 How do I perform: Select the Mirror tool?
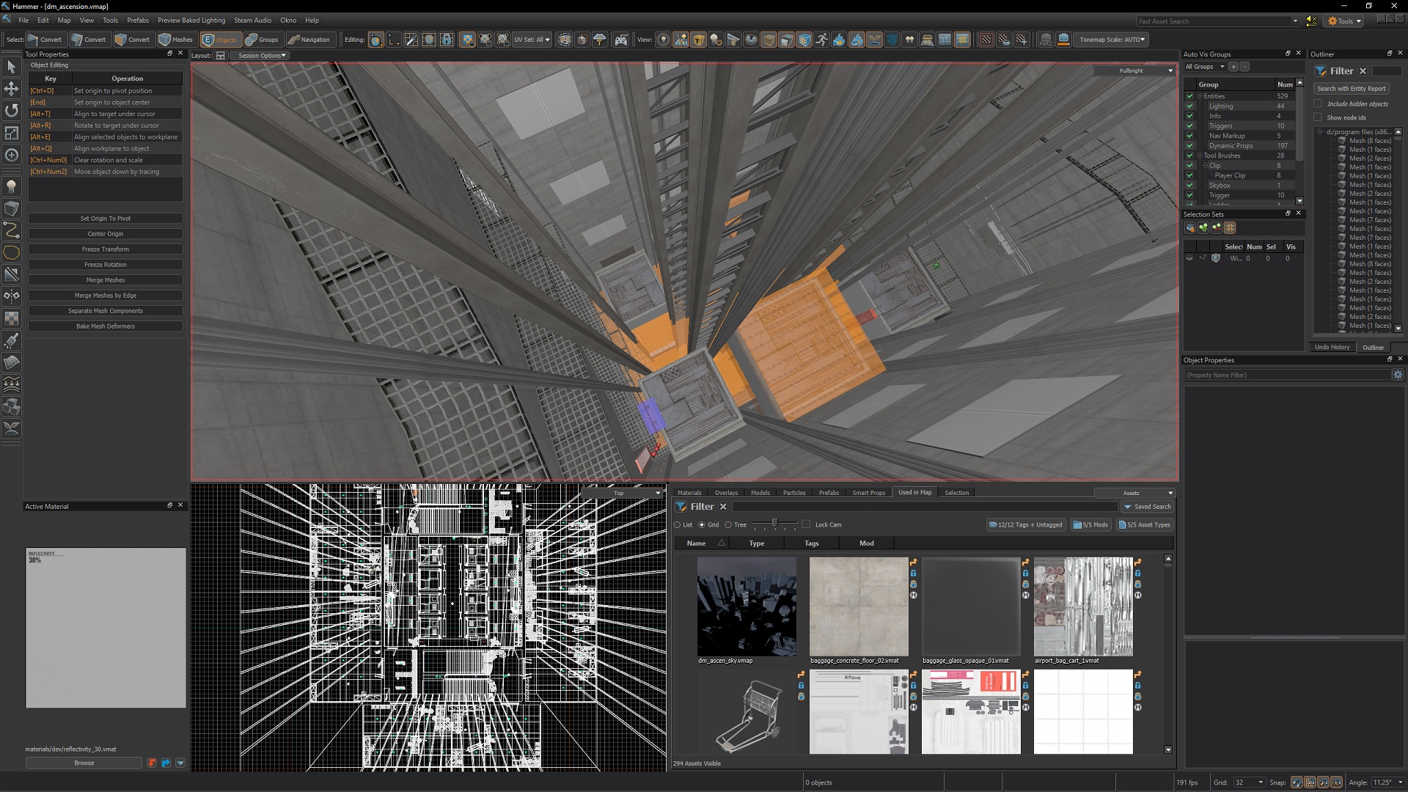point(12,296)
